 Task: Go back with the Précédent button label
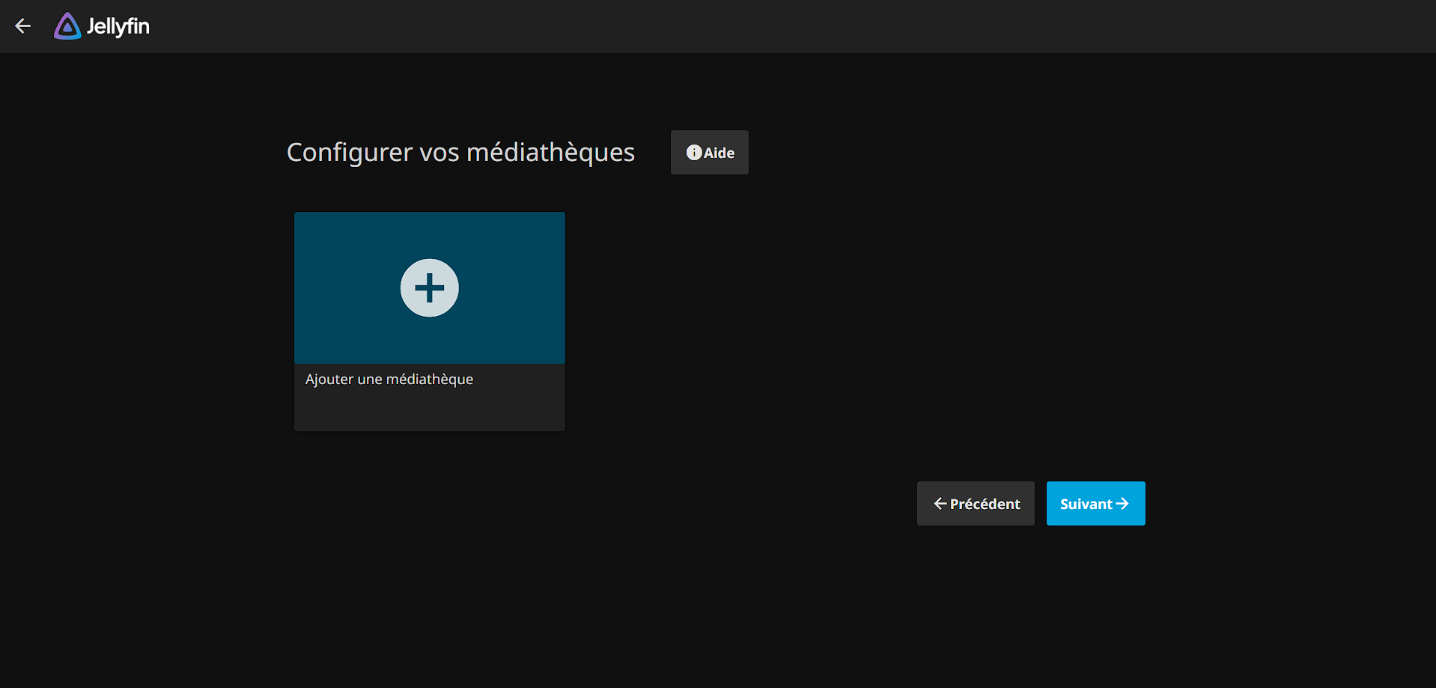click(985, 505)
